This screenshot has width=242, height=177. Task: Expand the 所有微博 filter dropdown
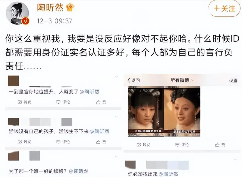click(x=182, y=80)
